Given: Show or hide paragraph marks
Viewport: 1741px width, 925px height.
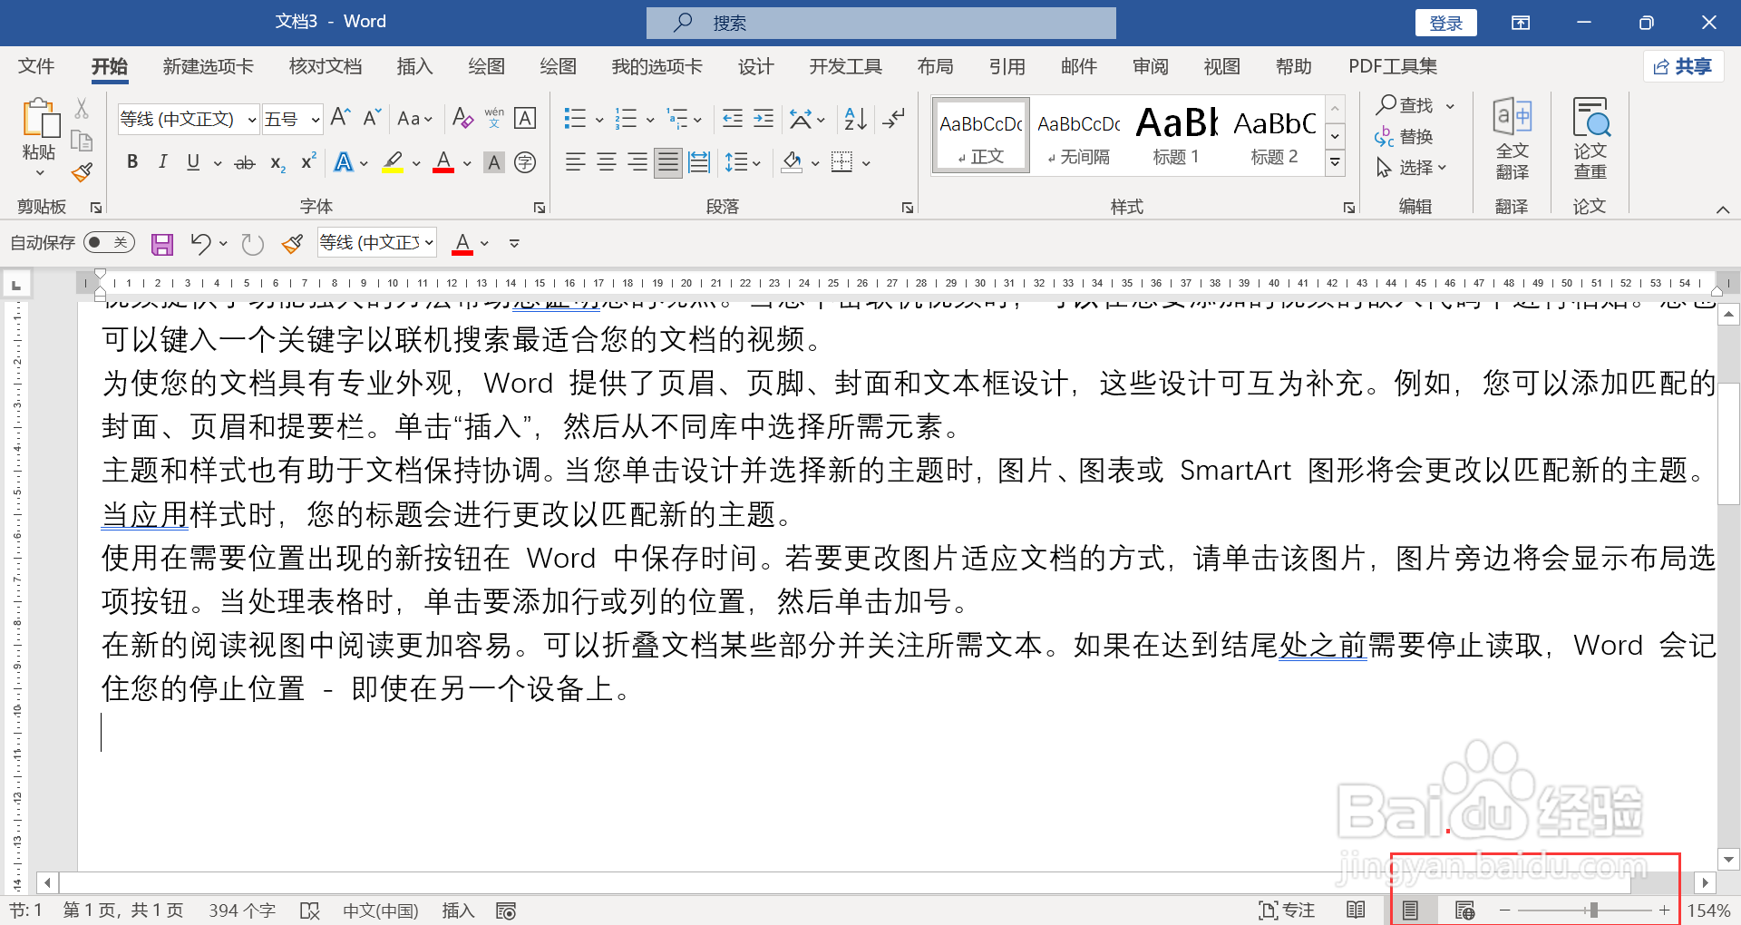Looking at the screenshot, I should [893, 119].
